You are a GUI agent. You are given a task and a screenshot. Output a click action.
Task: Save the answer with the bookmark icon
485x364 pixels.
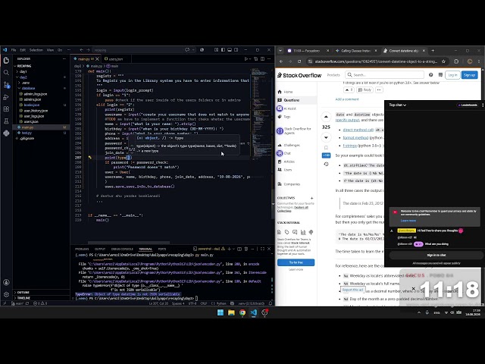click(326, 148)
